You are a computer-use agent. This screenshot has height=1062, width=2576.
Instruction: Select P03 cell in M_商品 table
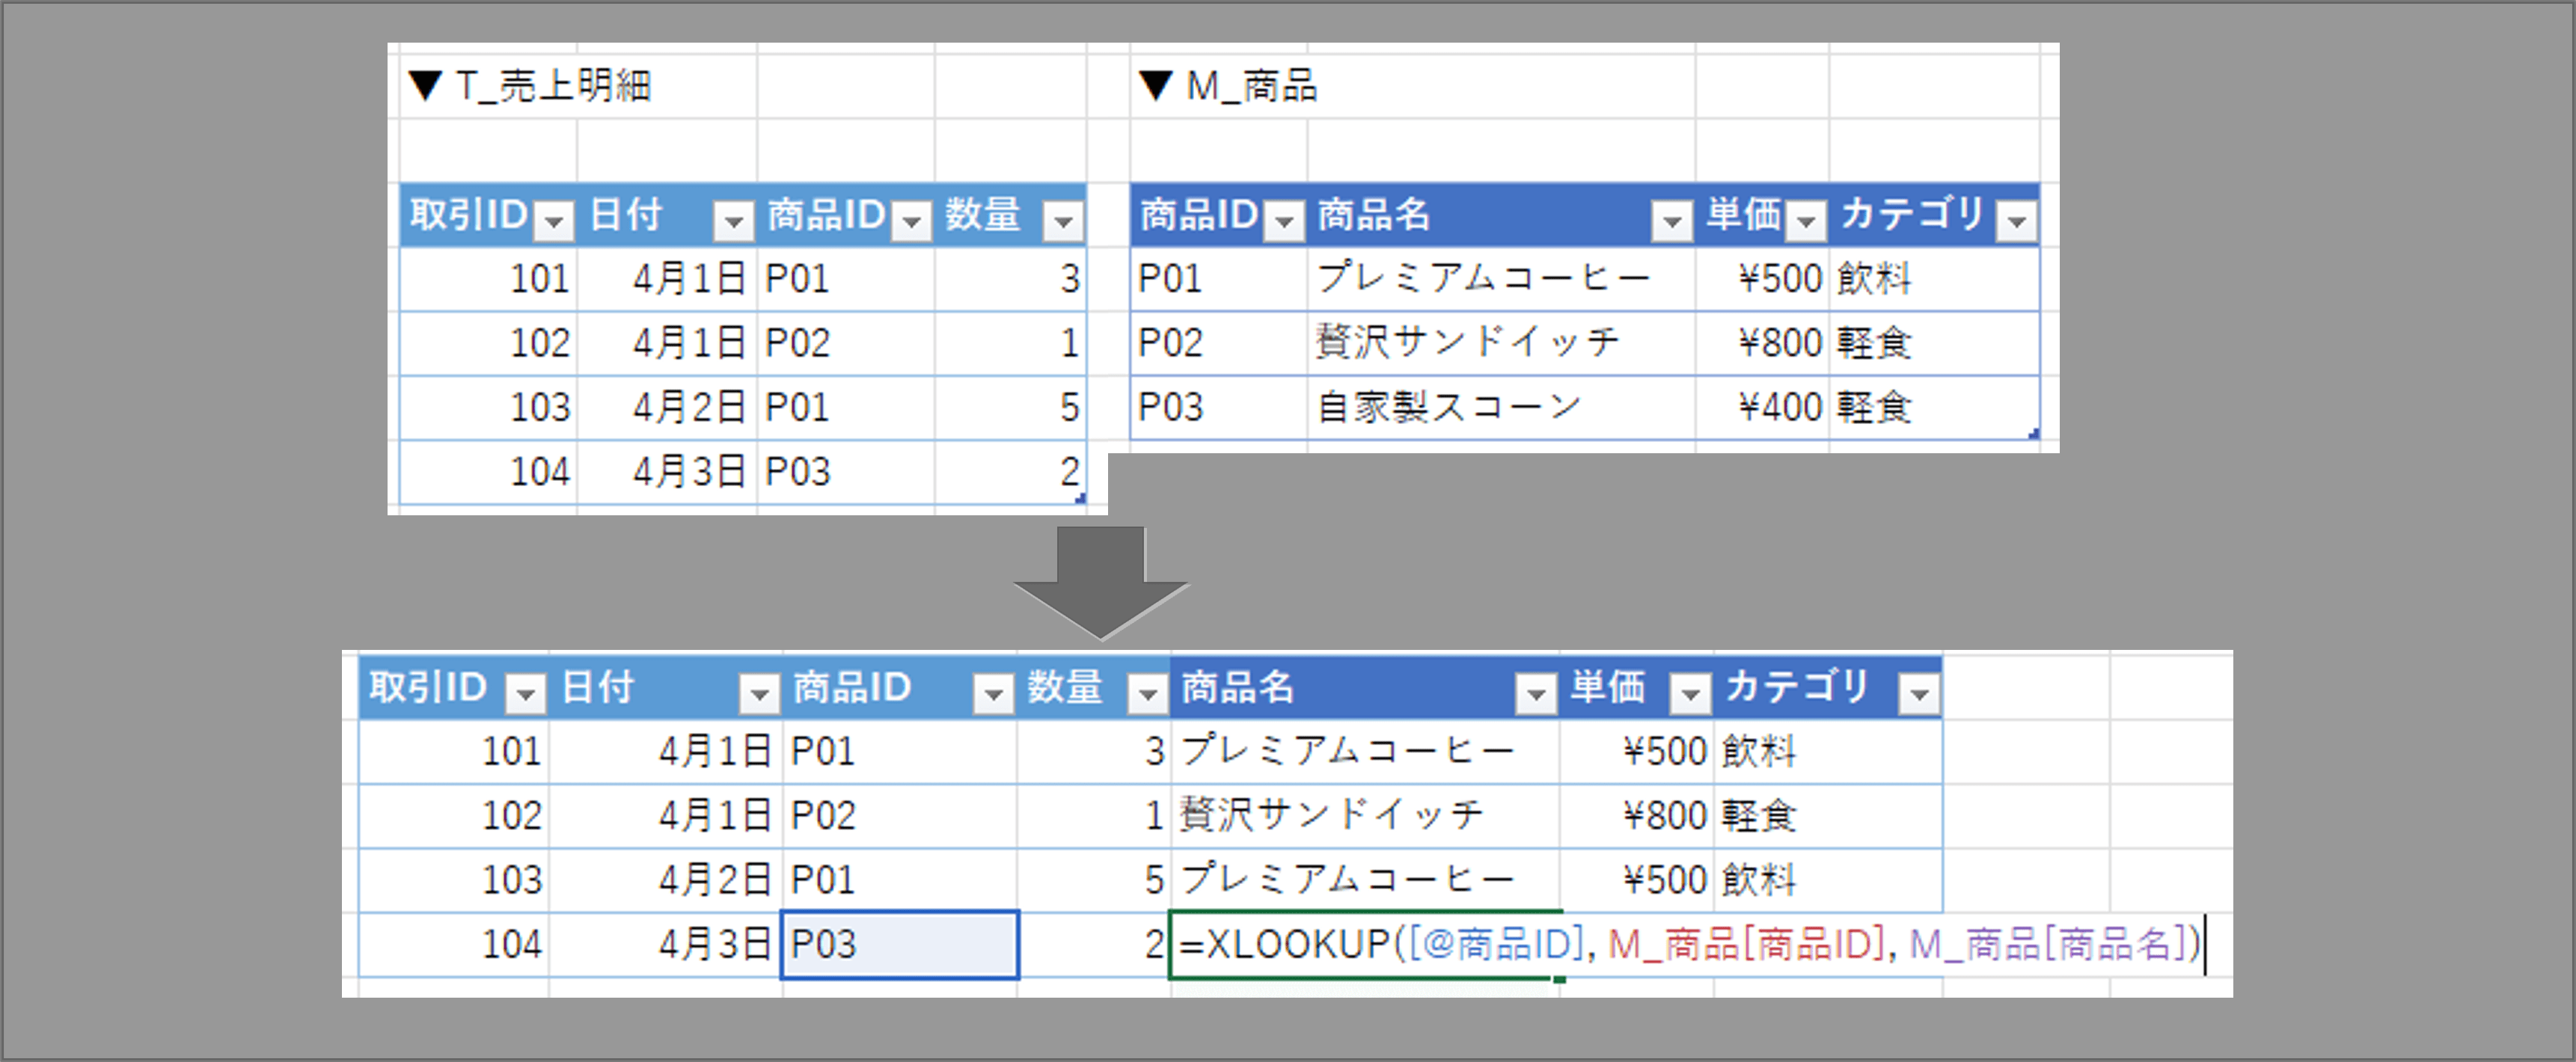point(1219,407)
